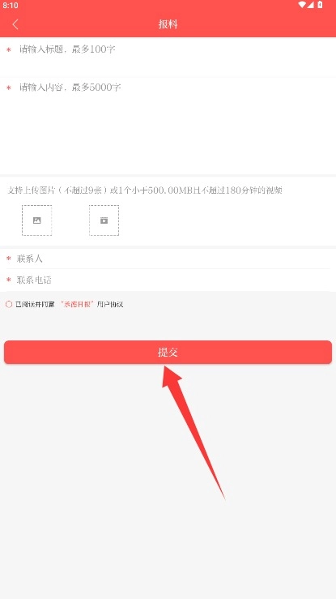Go back using the header arrow

tap(15, 24)
